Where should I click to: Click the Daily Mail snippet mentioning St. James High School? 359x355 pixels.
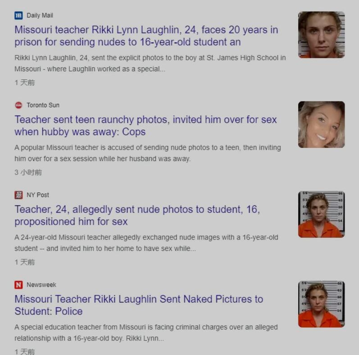[x=150, y=63]
